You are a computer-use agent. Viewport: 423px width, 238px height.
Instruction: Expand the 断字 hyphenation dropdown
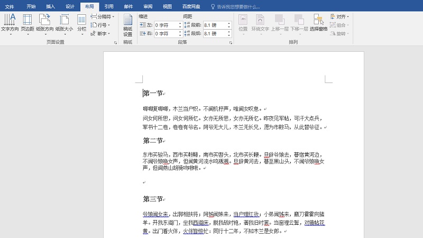100,33
